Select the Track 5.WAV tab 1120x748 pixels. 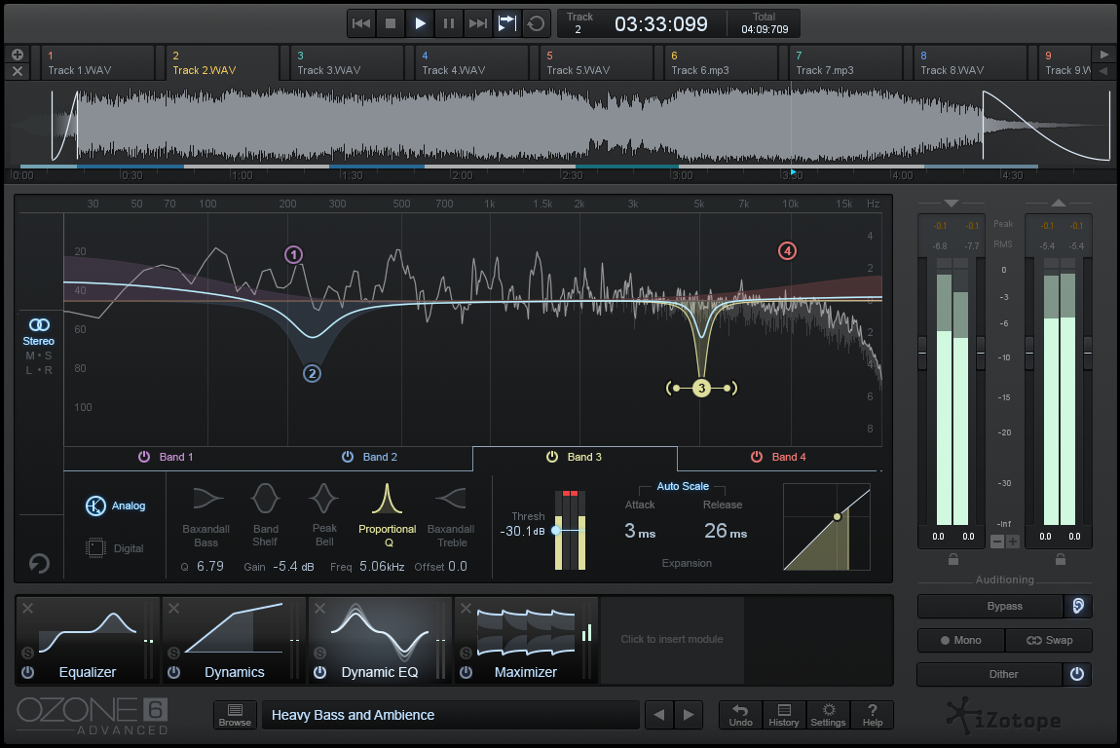point(594,63)
